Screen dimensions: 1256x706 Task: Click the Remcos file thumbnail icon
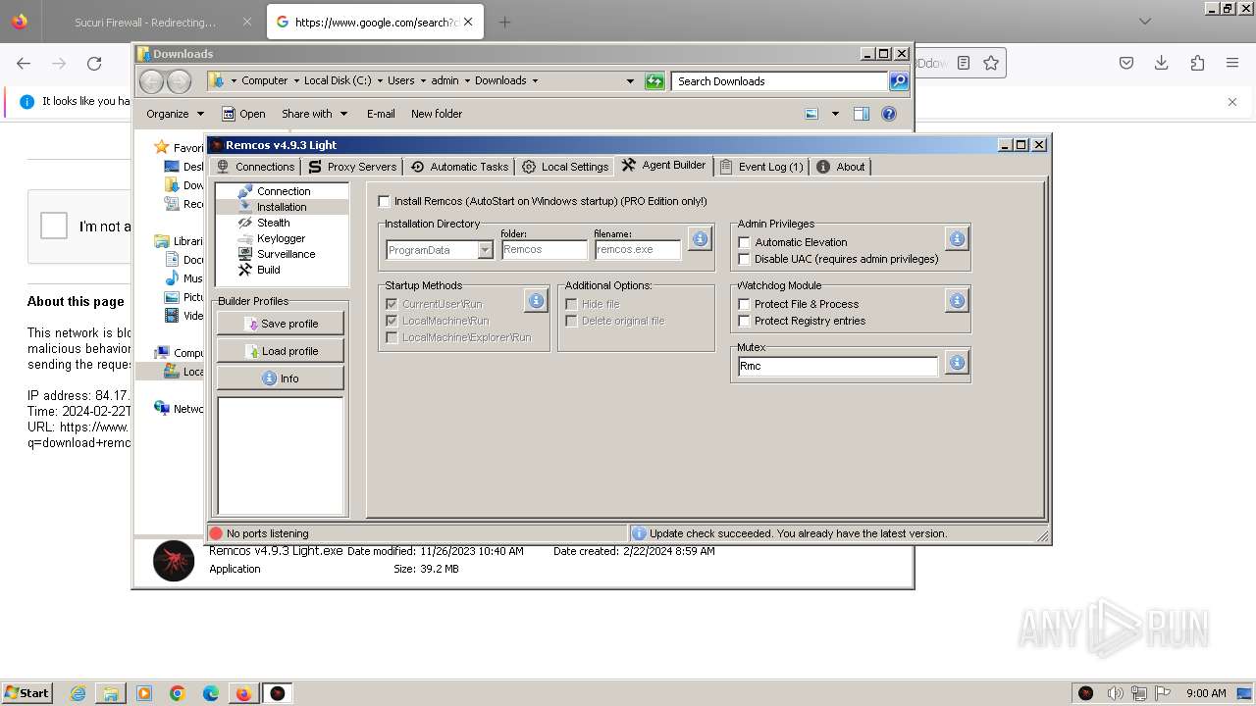(174, 561)
